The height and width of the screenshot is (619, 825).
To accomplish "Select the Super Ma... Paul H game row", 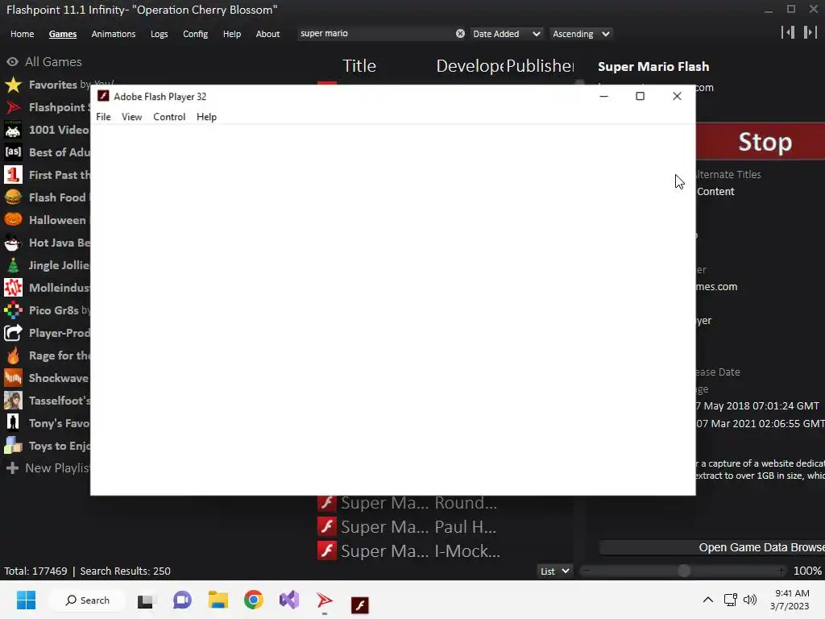I will pos(445,526).
